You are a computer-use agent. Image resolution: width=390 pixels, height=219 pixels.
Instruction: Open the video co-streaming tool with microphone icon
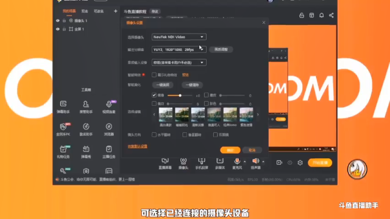[x=109, y=107]
